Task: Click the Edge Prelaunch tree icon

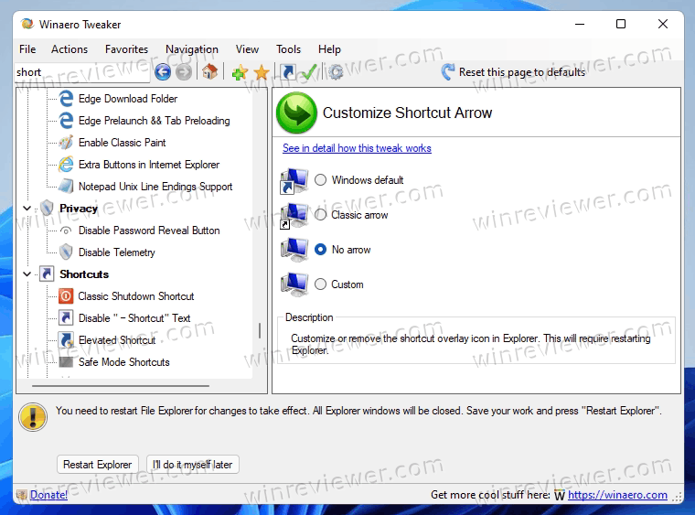Action: click(66, 121)
